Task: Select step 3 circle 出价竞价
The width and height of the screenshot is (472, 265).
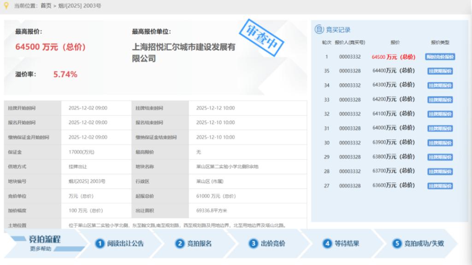Action: pyautogui.click(x=253, y=244)
